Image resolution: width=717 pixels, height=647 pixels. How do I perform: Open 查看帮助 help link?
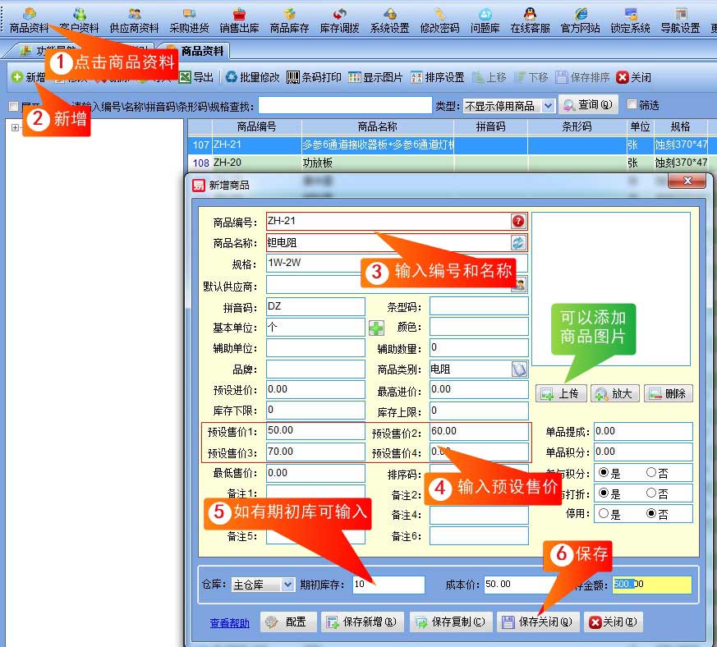pyautogui.click(x=229, y=623)
